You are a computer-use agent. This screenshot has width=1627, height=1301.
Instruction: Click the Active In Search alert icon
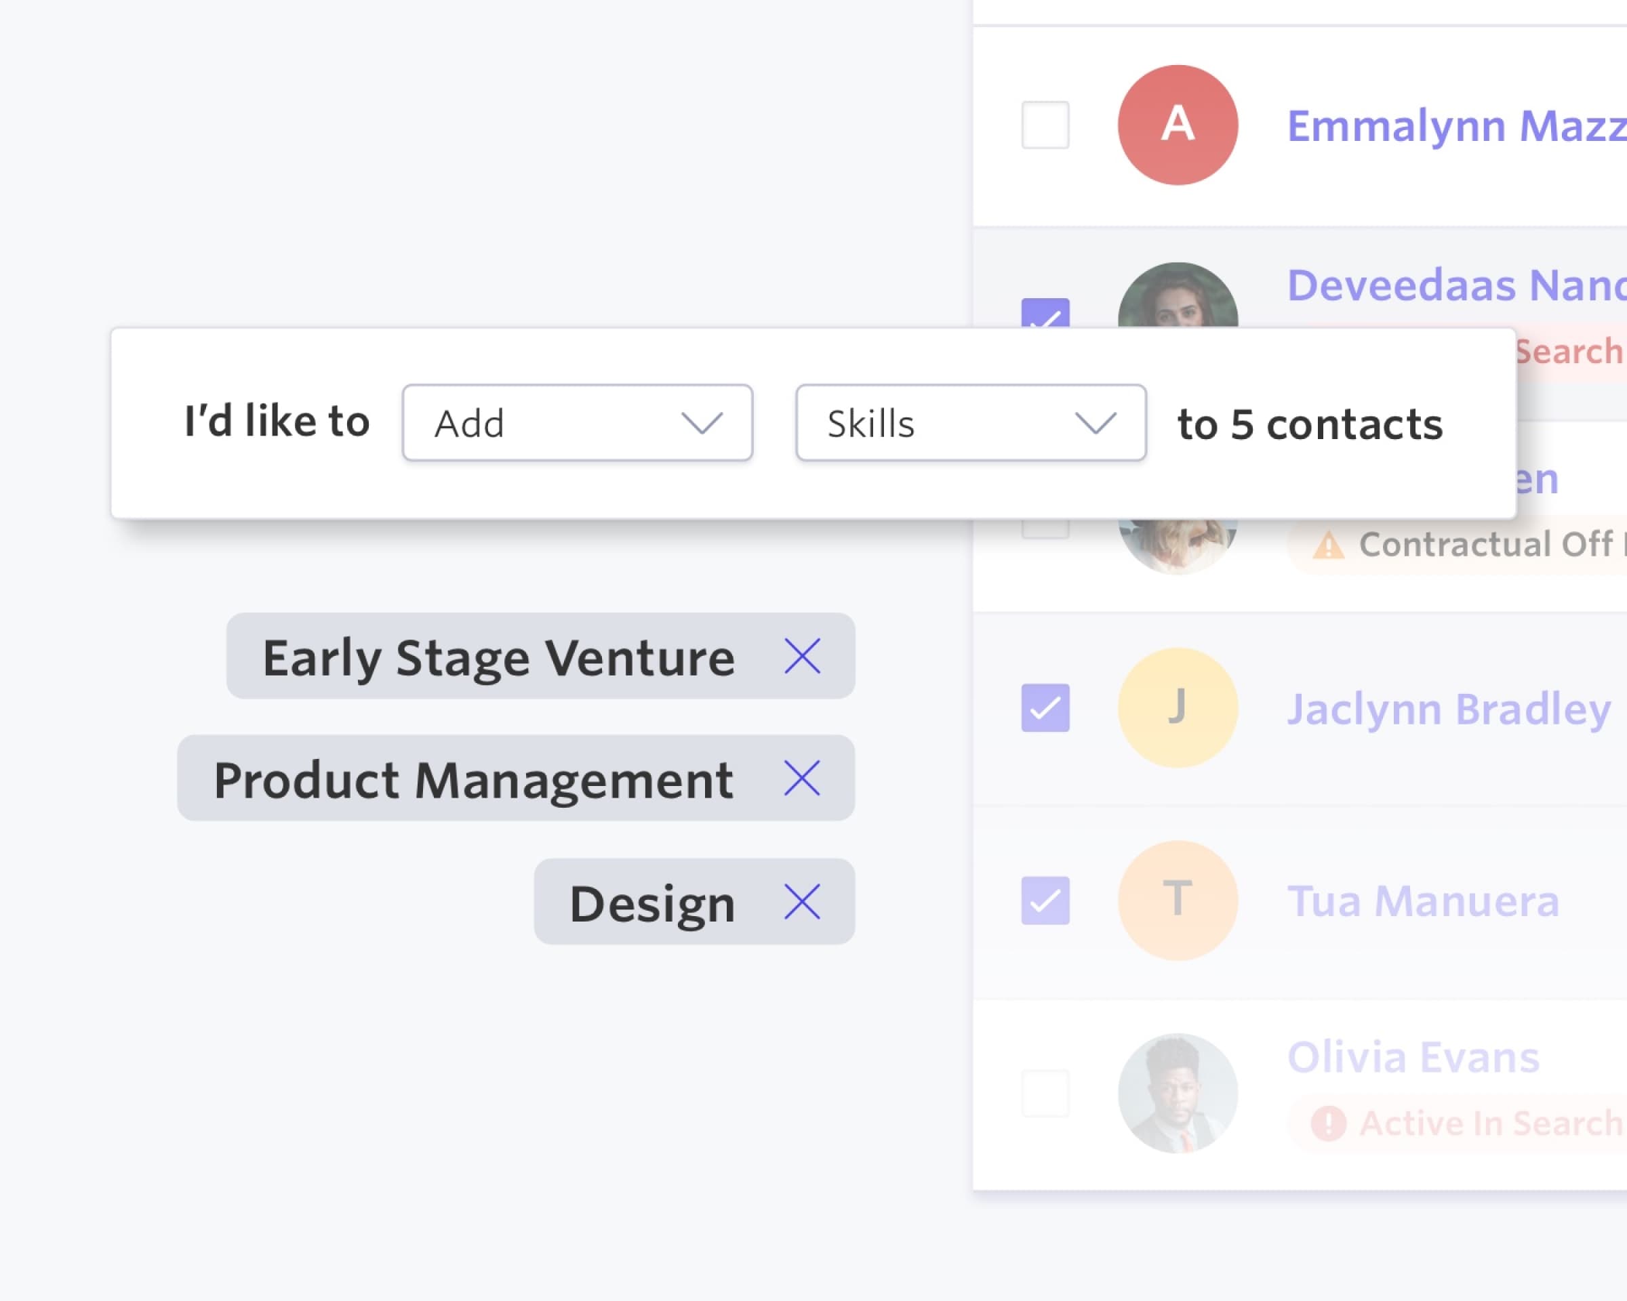click(x=1328, y=1123)
